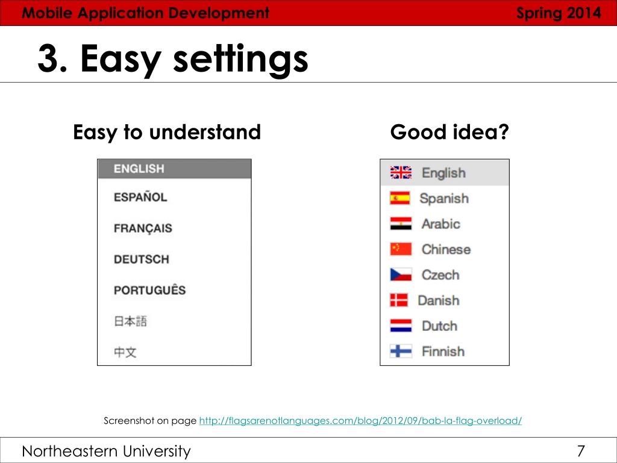617x463 pixels.
Task: Click the 'Good idea?' heading
Action: [449, 132]
